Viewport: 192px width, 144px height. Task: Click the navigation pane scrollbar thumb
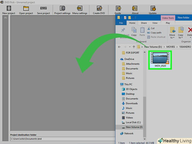point(145,117)
